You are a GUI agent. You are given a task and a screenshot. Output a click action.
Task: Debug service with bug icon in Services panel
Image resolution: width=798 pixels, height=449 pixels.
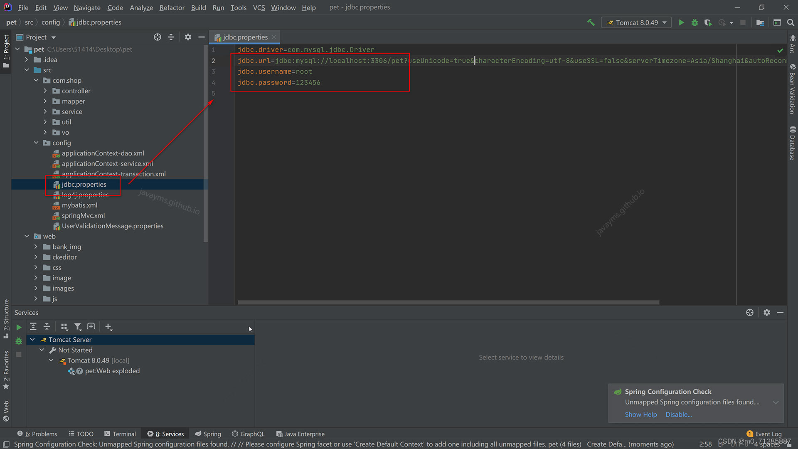pos(19,341)
